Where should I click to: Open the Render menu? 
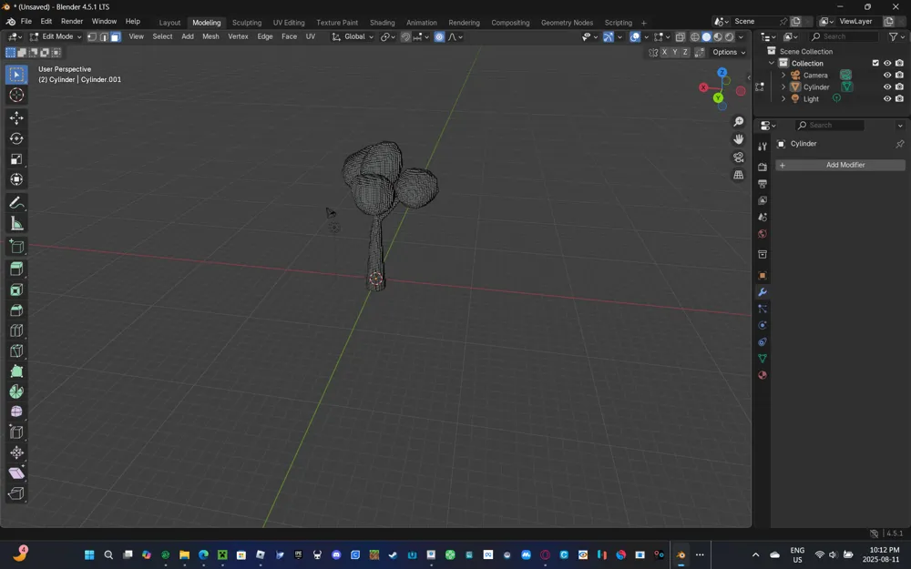(x=71, y=22)
